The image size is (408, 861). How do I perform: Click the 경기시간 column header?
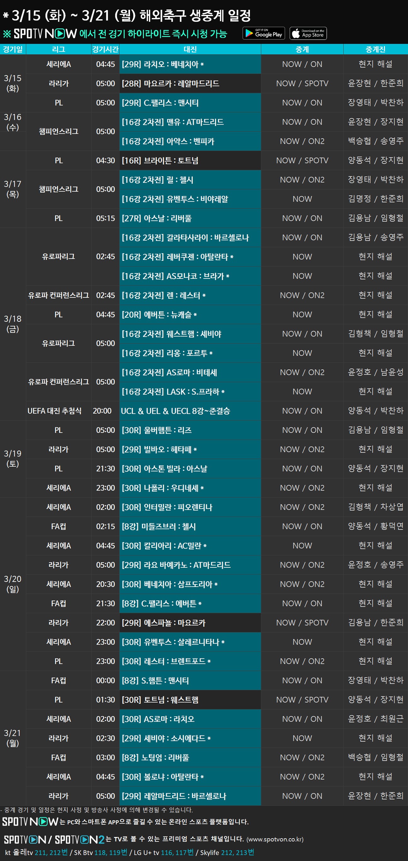click(105, 49)
